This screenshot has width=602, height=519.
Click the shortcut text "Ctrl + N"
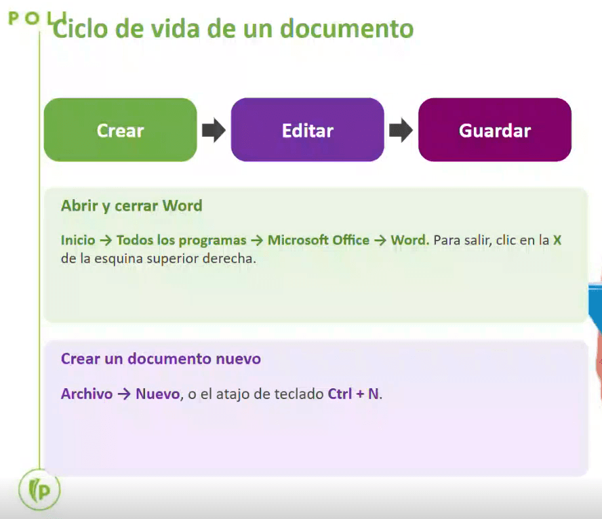[x=353, y=394]
